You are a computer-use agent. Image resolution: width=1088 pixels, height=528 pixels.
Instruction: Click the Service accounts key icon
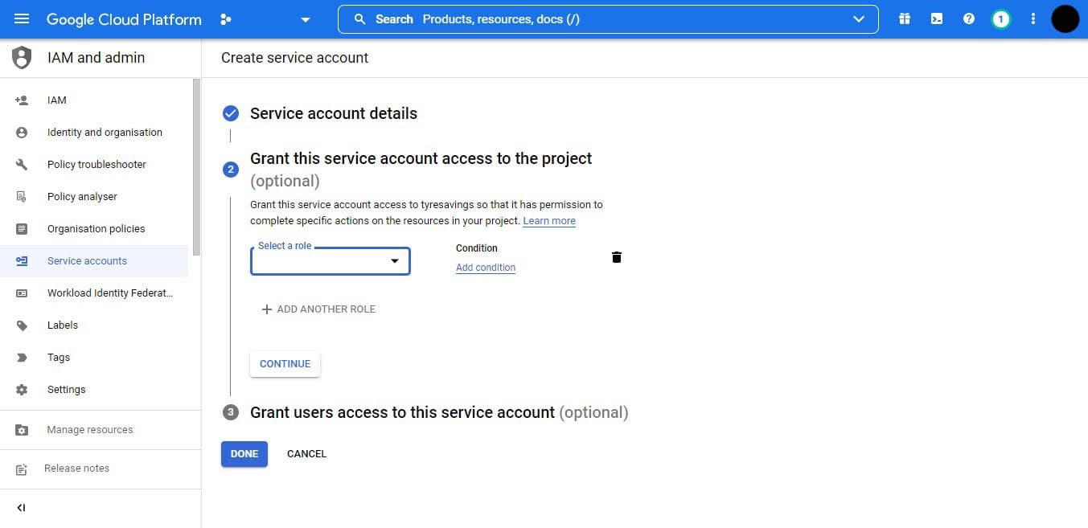22,261
